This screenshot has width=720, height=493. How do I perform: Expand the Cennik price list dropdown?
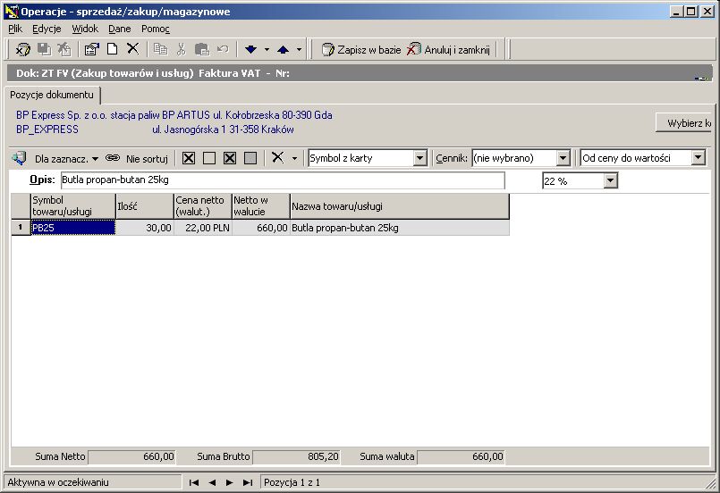563,158
